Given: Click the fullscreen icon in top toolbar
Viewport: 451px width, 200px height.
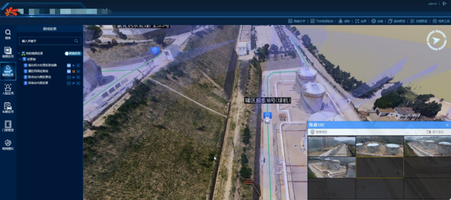Looking at the screenshot, I should click(361, 21).
